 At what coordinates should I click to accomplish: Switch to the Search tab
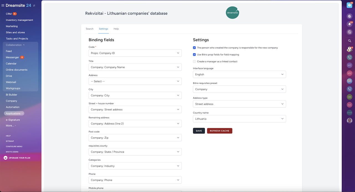tap(90, 29)
